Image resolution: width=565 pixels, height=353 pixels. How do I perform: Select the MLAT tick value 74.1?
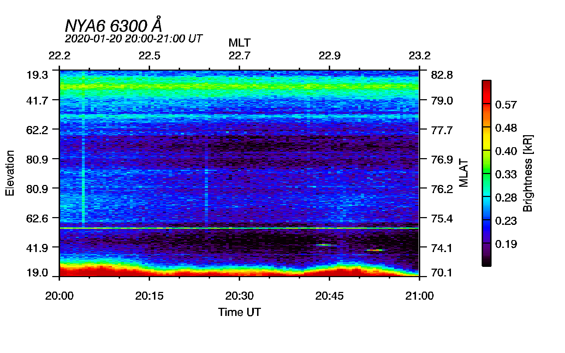[x=442, y=248]
